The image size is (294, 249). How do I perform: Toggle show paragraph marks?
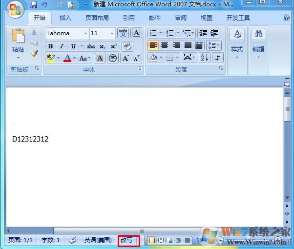point(218,58)
